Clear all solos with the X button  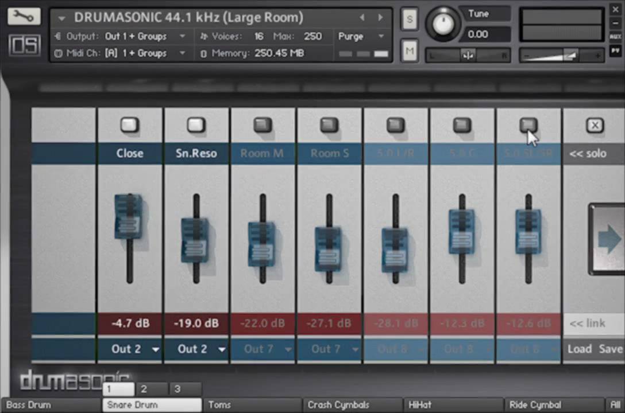(595, 125)
